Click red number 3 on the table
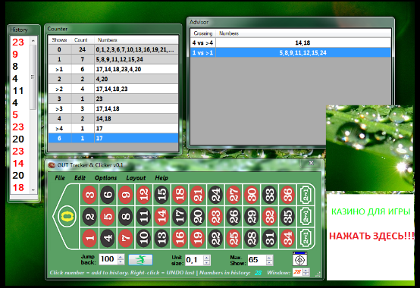The image size is (420, 288). coord(89,195)
